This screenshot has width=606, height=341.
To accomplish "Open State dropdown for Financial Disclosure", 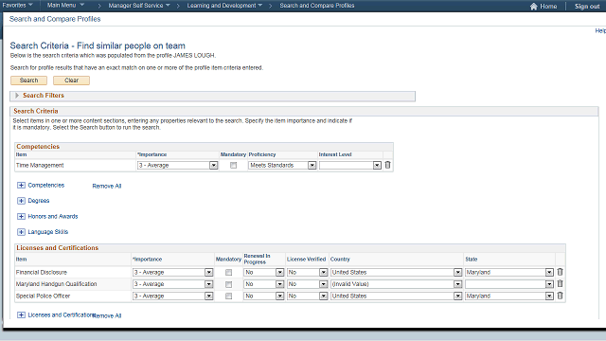I will tap(509, 272).
